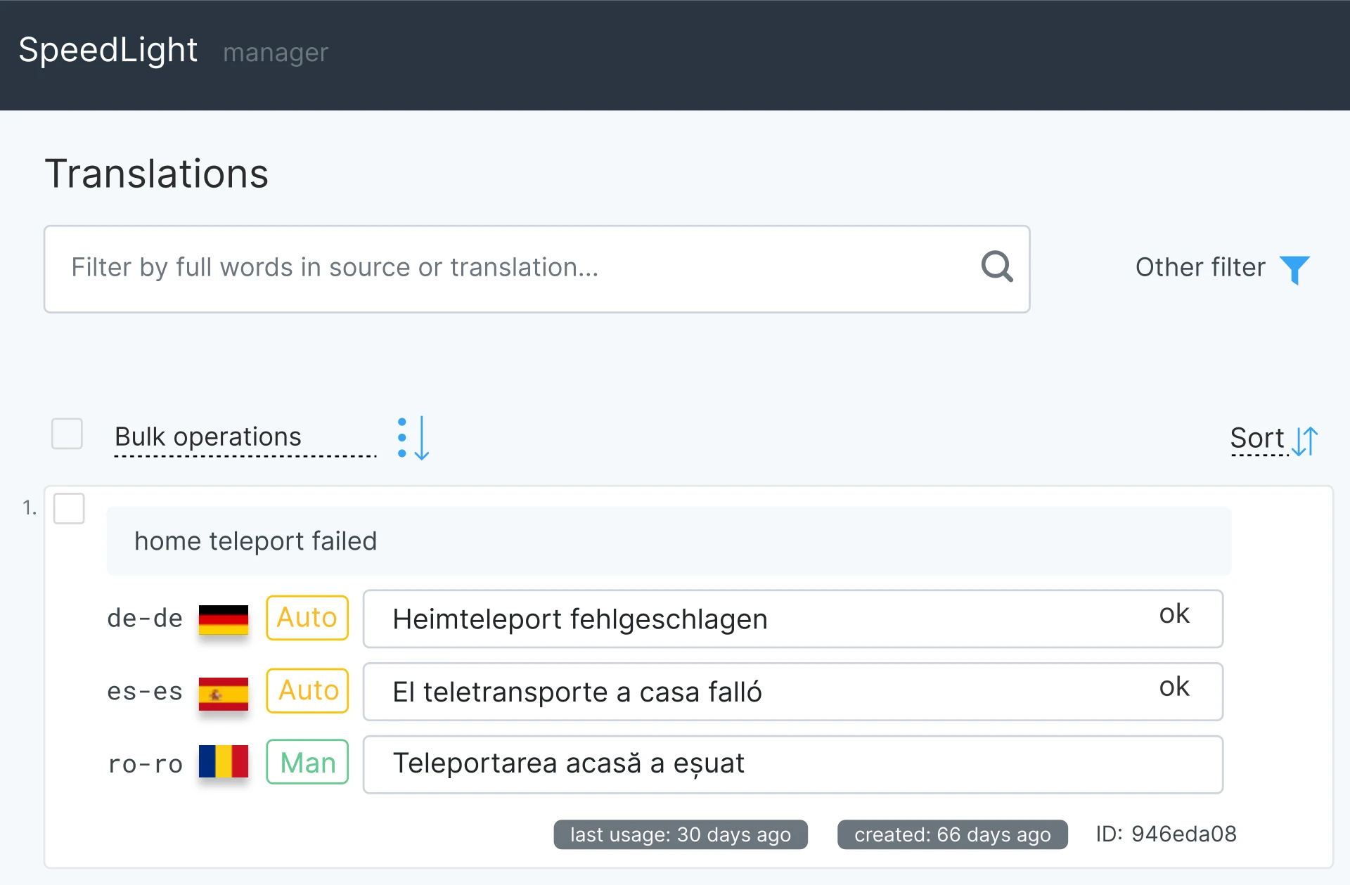Check the select-all checkbox in the header
This screenshot has height=885, width=1350.
67,434
